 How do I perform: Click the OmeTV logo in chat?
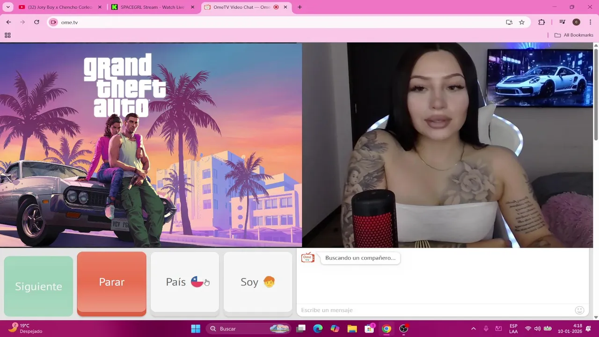click(x=308, y=258)
